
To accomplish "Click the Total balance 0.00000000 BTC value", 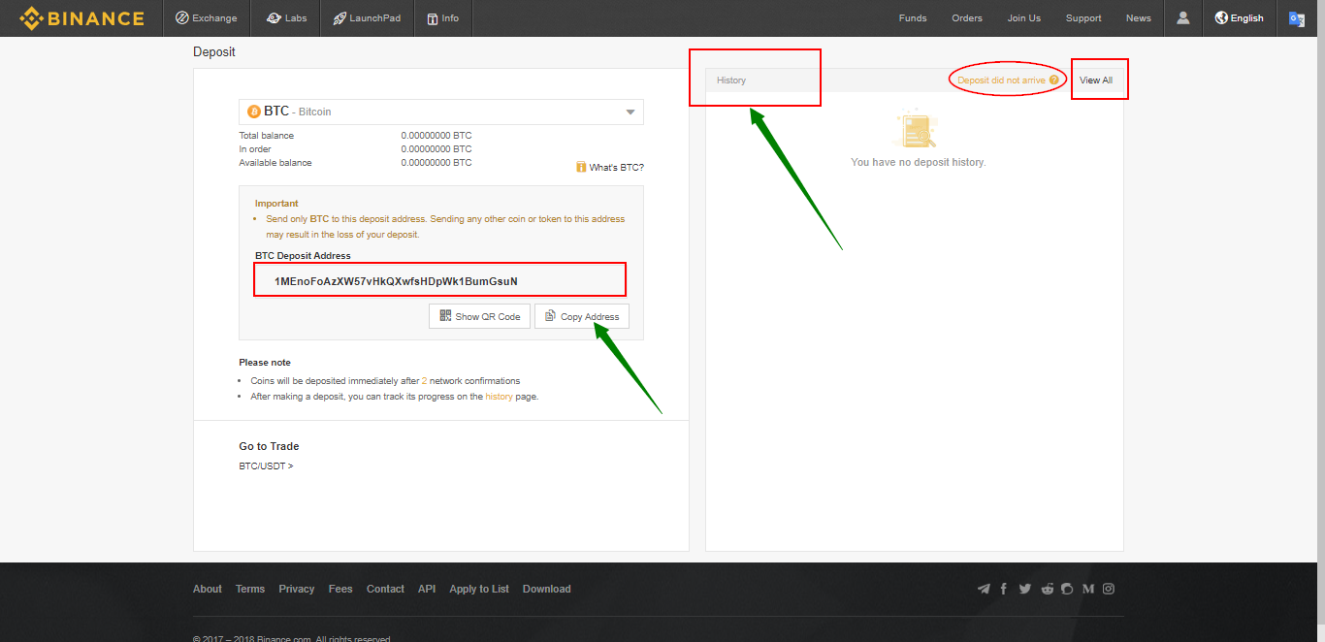I will click(436, 136).
